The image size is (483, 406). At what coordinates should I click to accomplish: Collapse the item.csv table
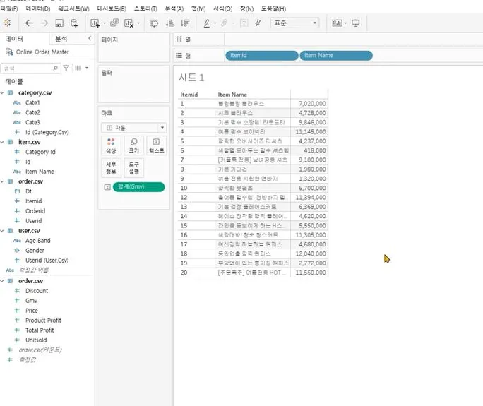2,142
